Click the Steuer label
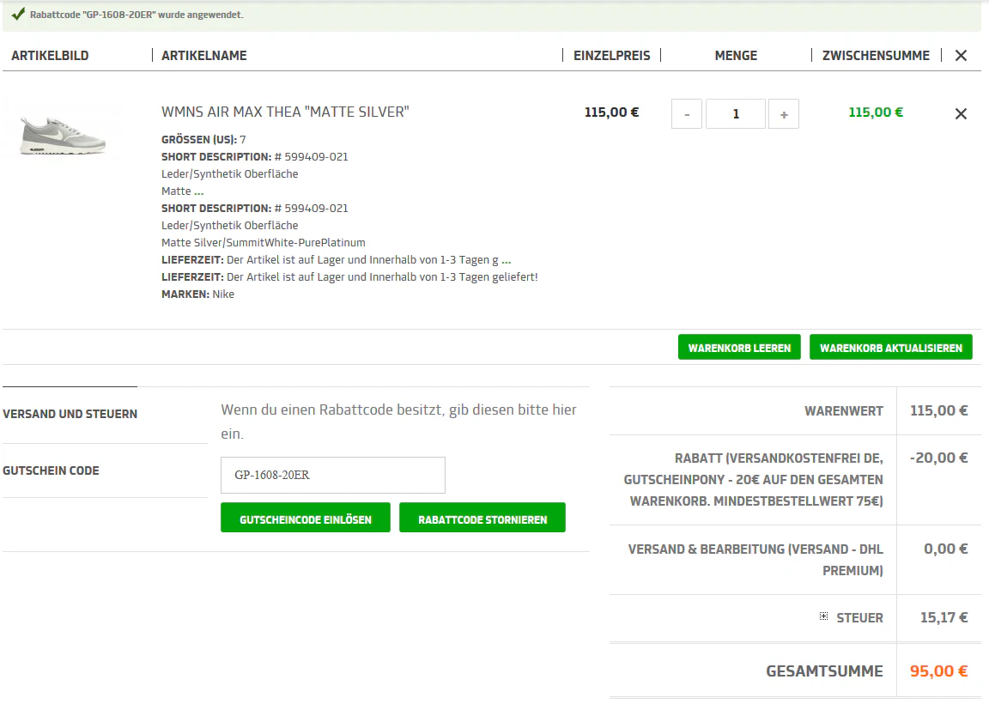Screen dimensions: 989x704 pos(859,617)
